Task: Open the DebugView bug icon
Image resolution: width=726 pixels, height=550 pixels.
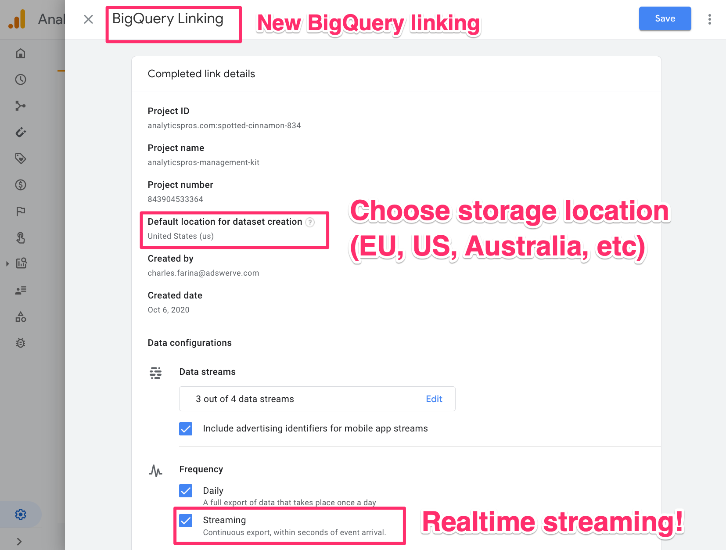Action: (x=21, y=343)
